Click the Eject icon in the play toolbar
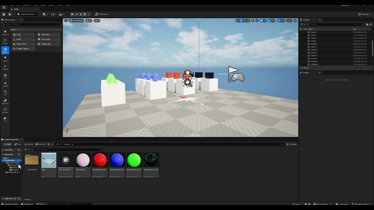 click(x=85, y=14)
